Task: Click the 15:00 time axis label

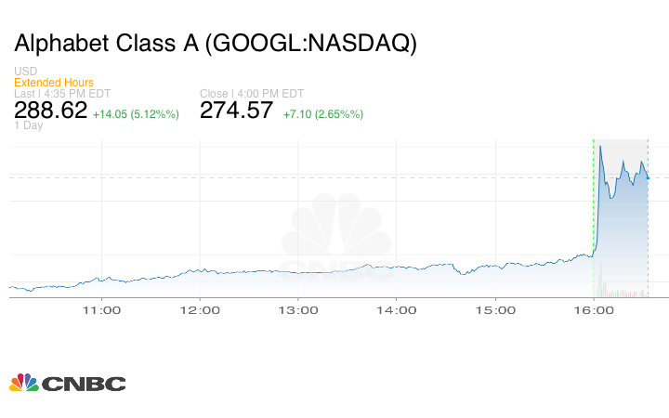Action: (495, 310)
